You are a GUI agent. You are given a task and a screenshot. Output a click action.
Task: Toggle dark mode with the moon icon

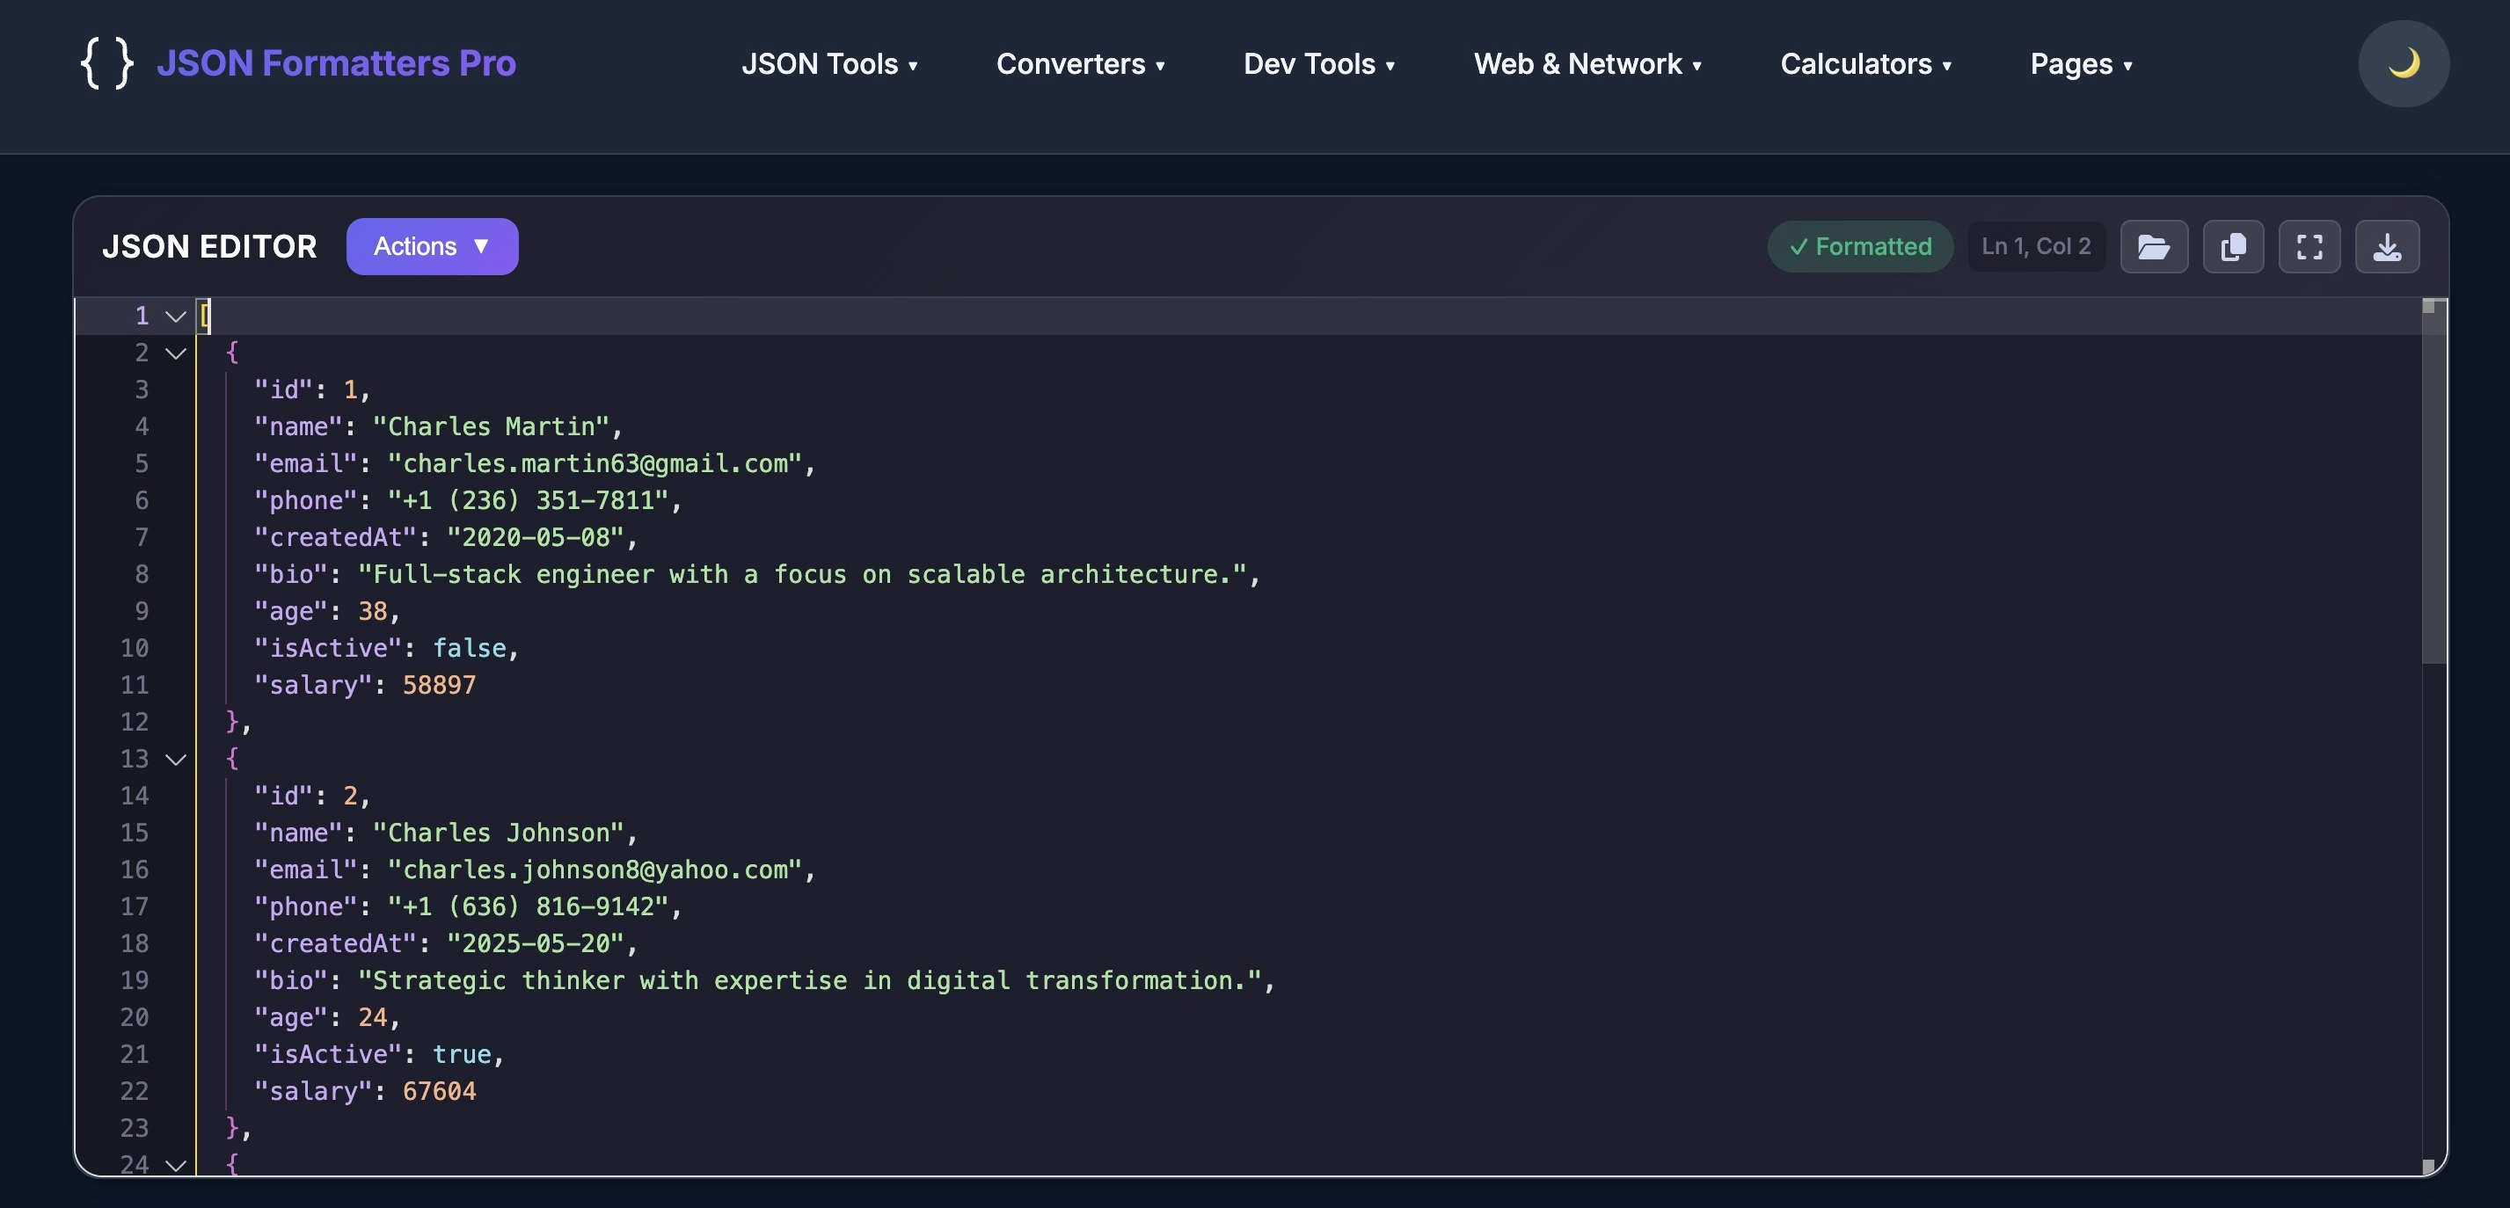2403,63
